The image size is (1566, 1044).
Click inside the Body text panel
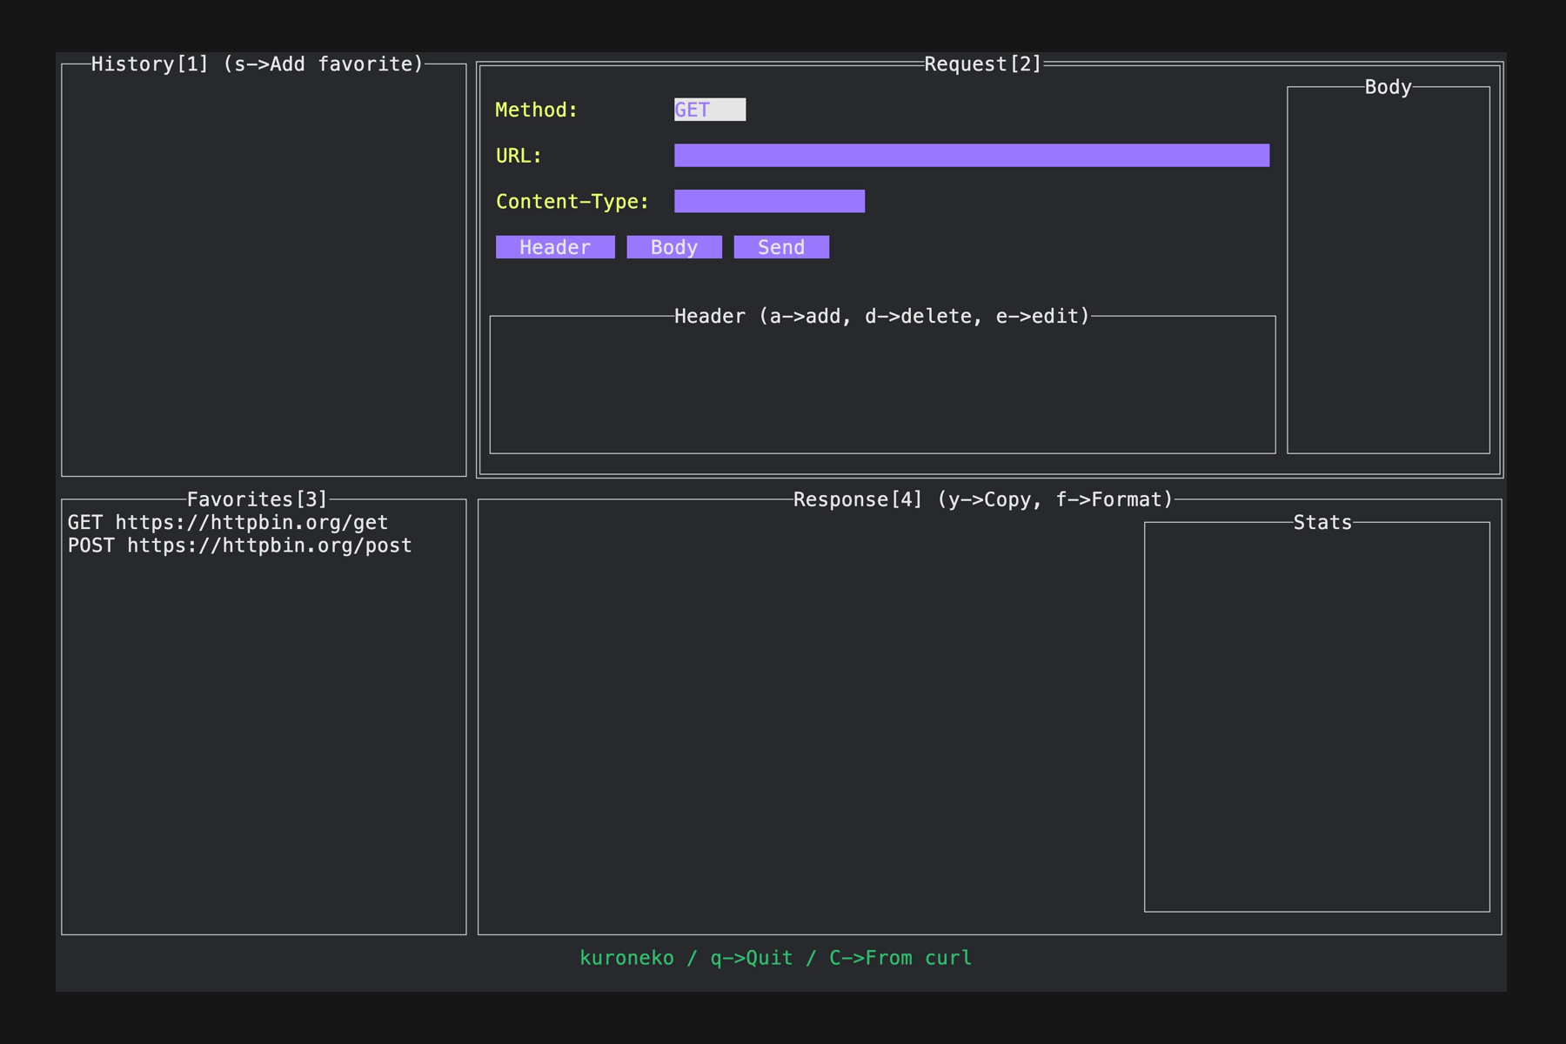[1389, 270]
